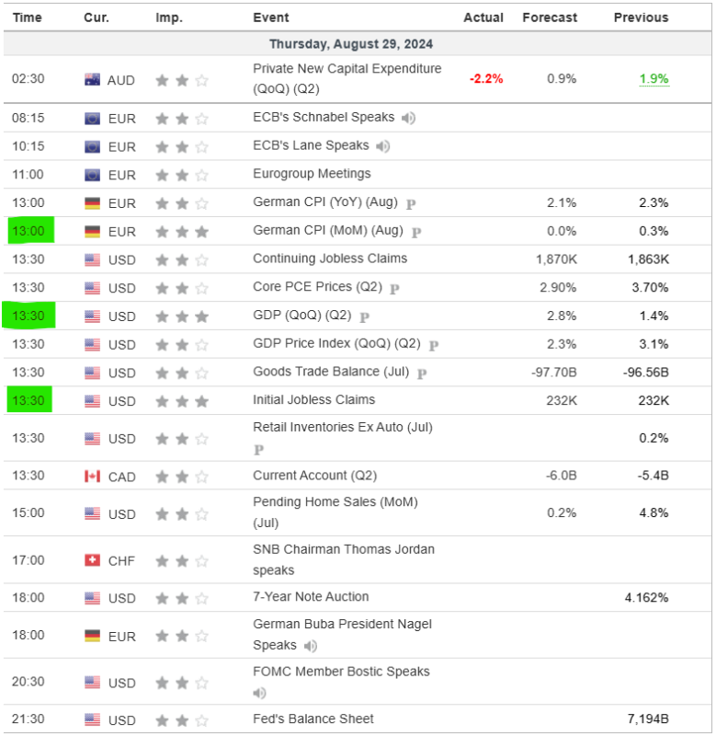Image resolution: width=716 pixels, height=736 pixels.
Task: Click the speaker icon beside ECB's Schnabel Speaks
Action: pyautogui.click(x=408, y=118)
